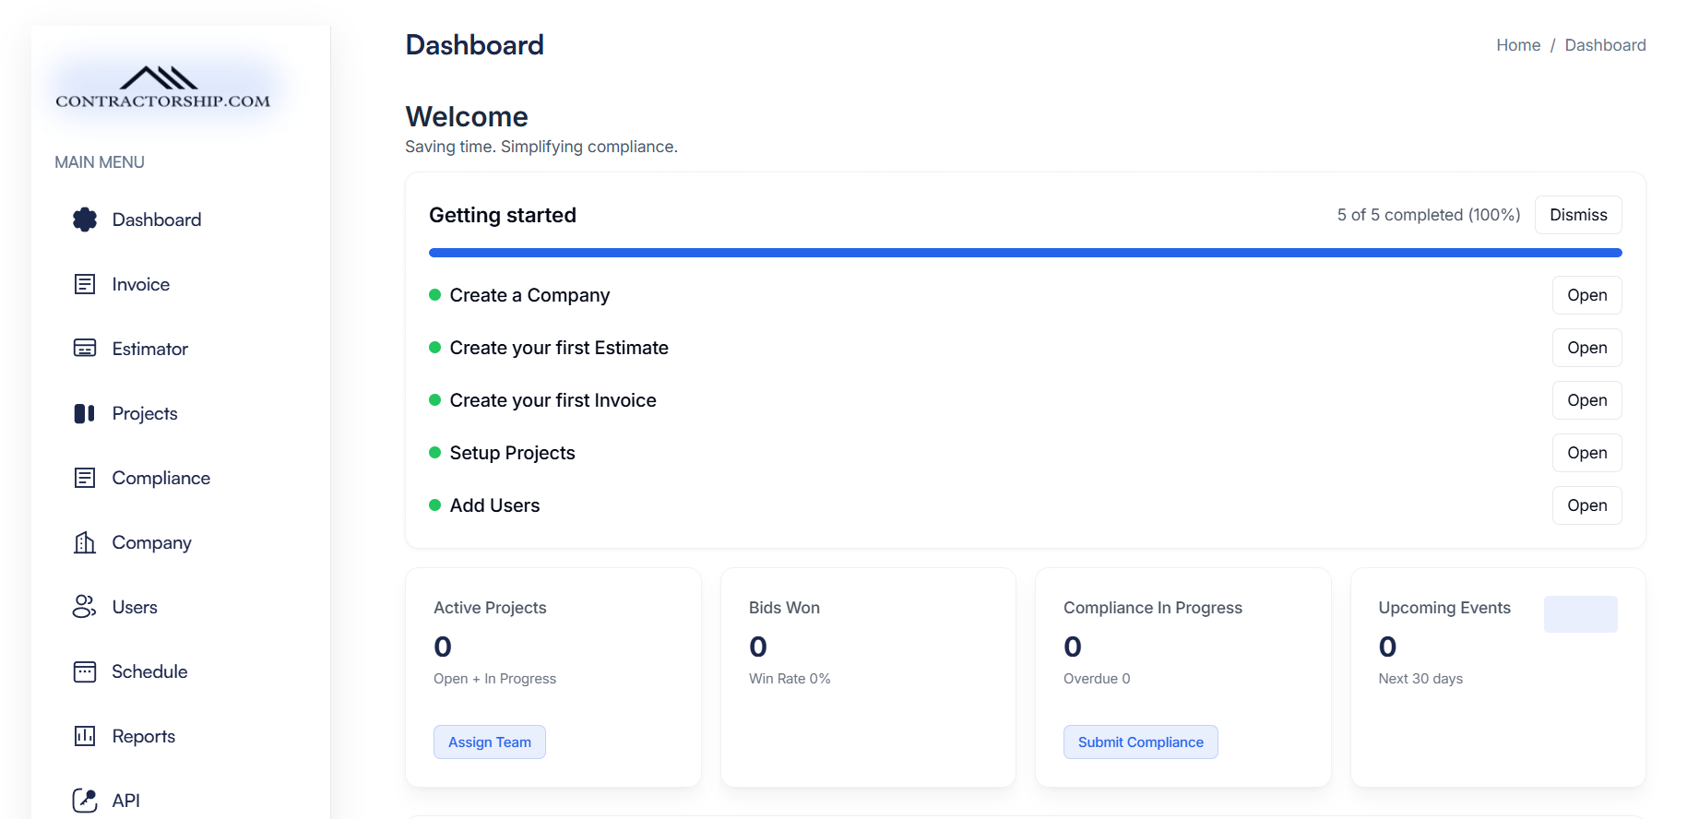Open the Reports menu item
Viewport: 1699px width, 819px height.
click(x=143, y=736)
